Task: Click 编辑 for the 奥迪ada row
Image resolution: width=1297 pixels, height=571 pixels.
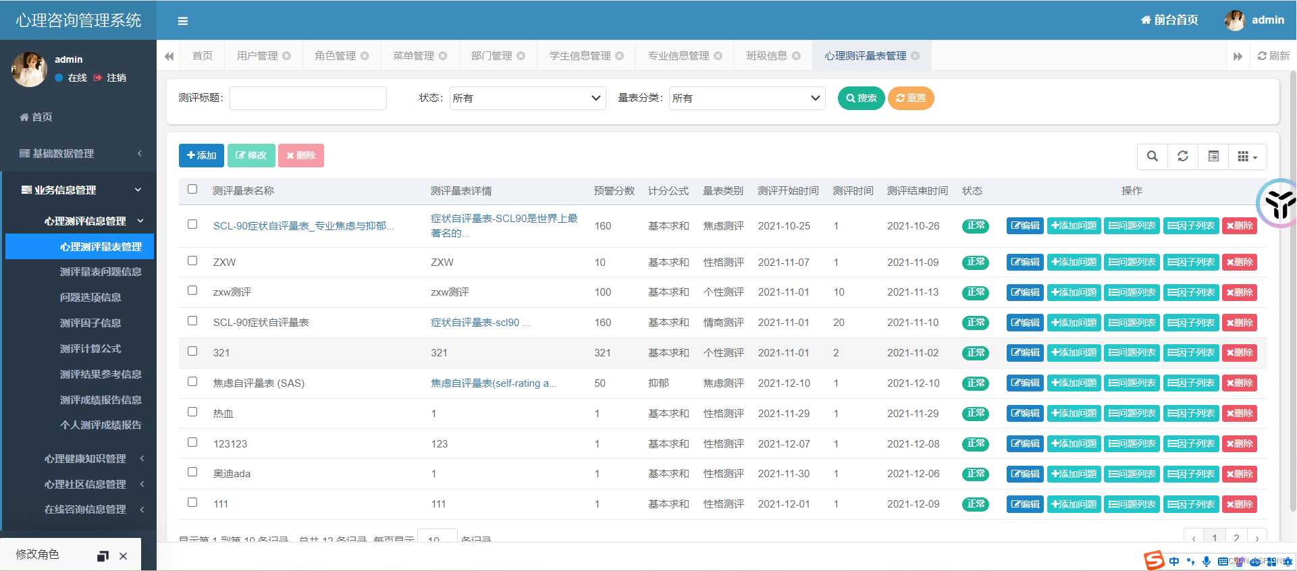Action: pyautogui.click(x=1025, y=474)
